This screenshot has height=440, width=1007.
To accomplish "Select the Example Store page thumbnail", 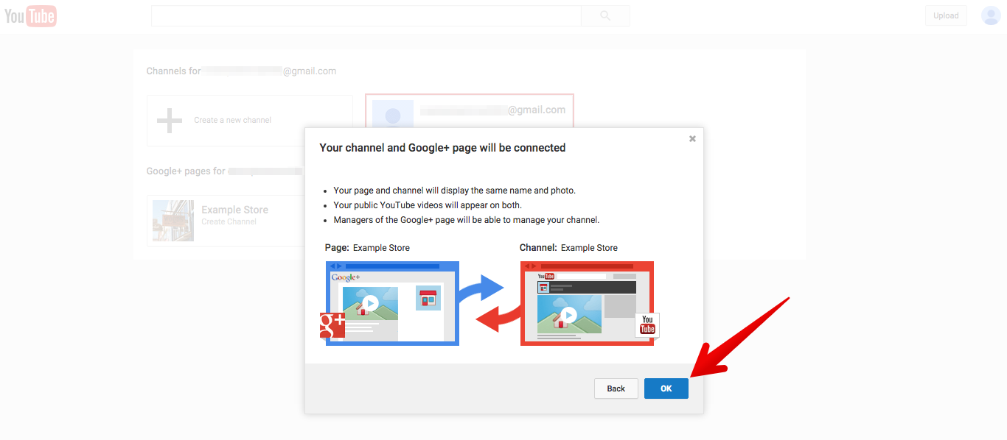I will (x=173, y=220).
